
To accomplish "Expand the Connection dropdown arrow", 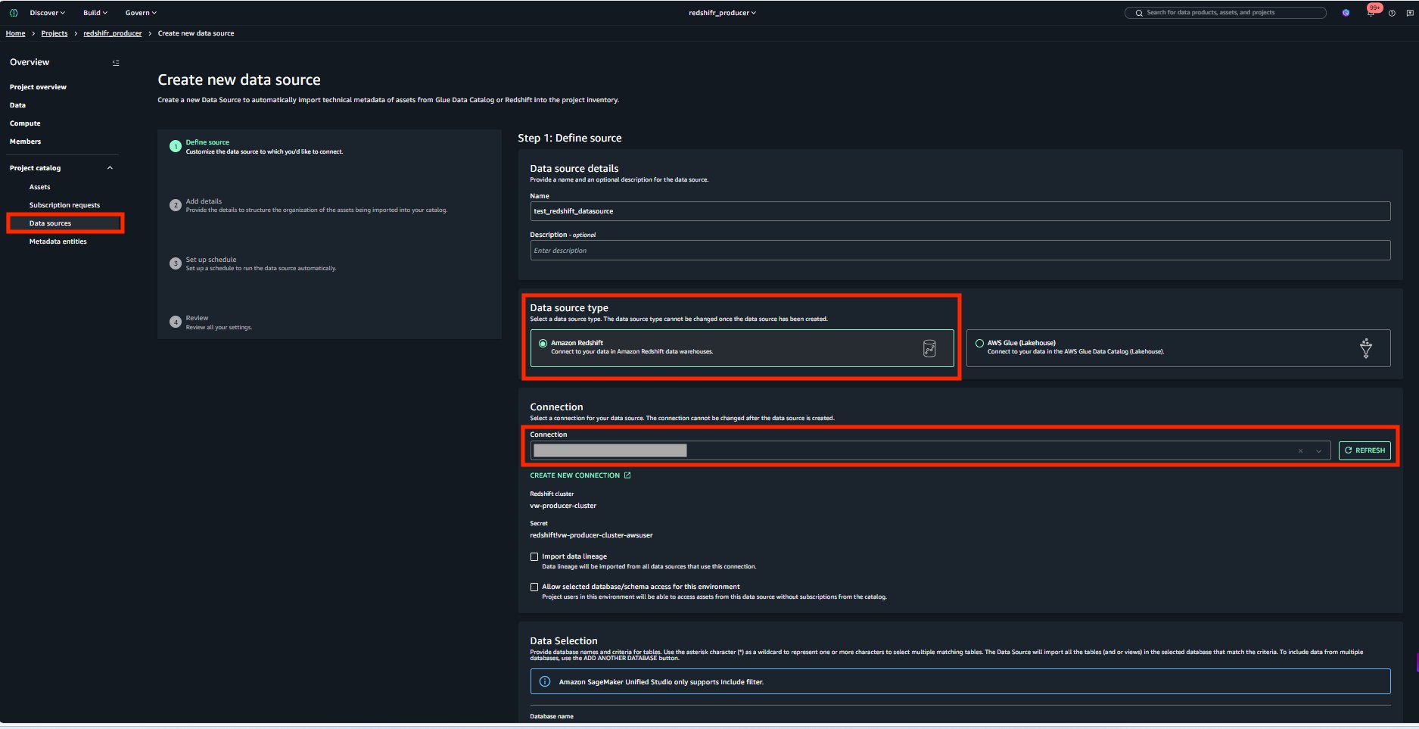I will tap(1319, 451).
